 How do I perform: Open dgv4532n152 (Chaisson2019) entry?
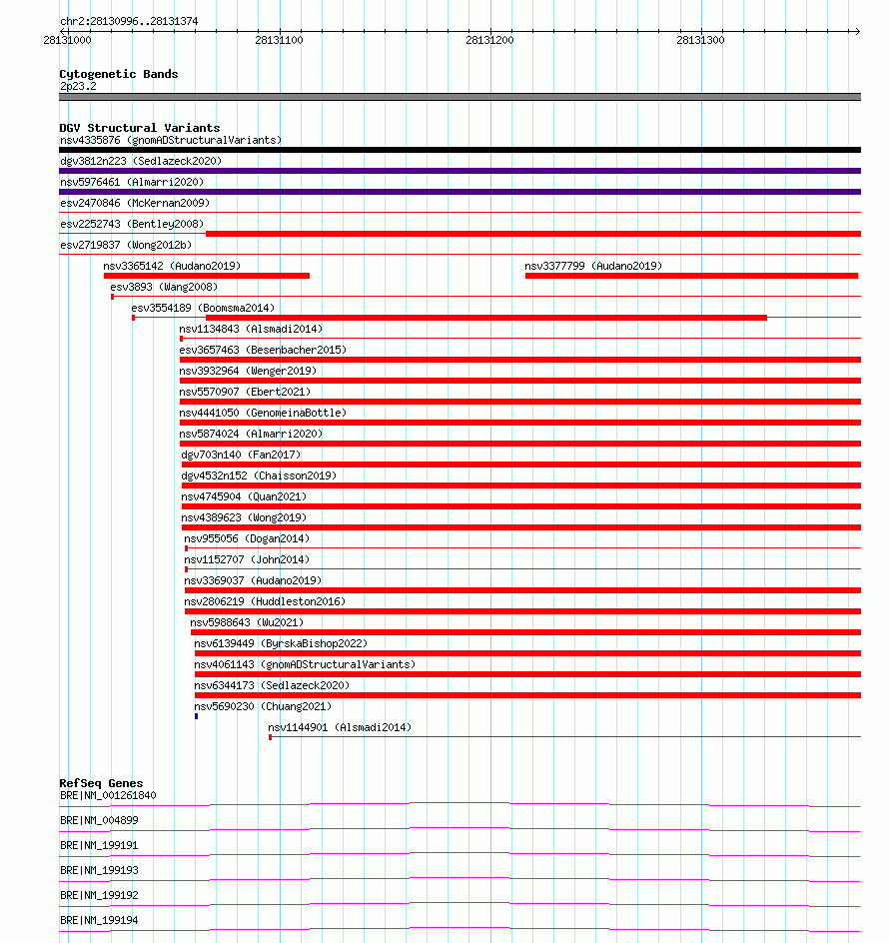pos(260,476)
